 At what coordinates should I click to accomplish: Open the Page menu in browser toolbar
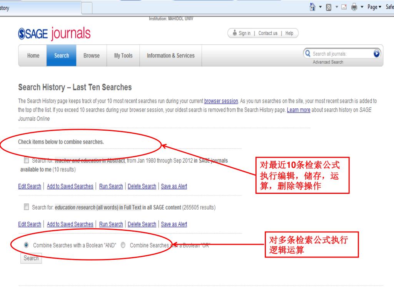click(374, 7)
